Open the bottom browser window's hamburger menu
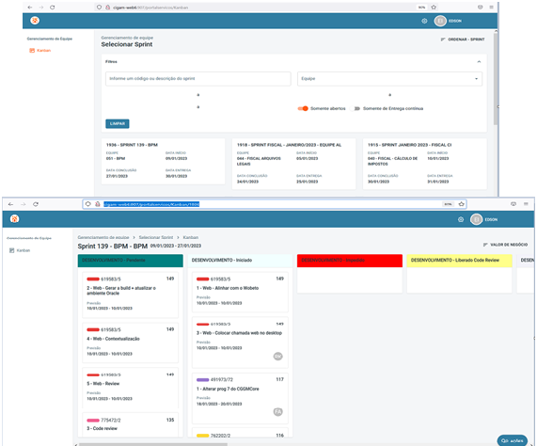537x446 pixels. pyautogui.click(x=526, y=204)
